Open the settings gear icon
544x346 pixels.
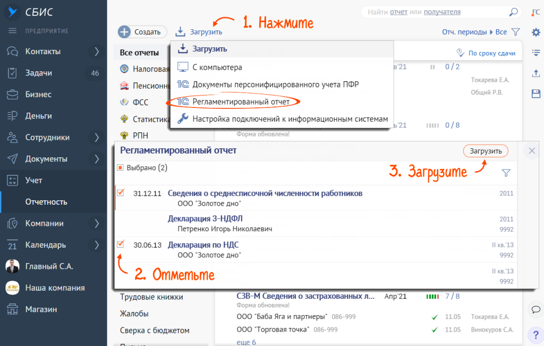[536, 32]
